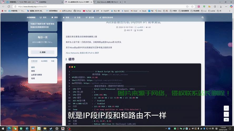Click the sidebar 搜索 button
Viewport: 234px width, 131px height.
tap(42, 52)
